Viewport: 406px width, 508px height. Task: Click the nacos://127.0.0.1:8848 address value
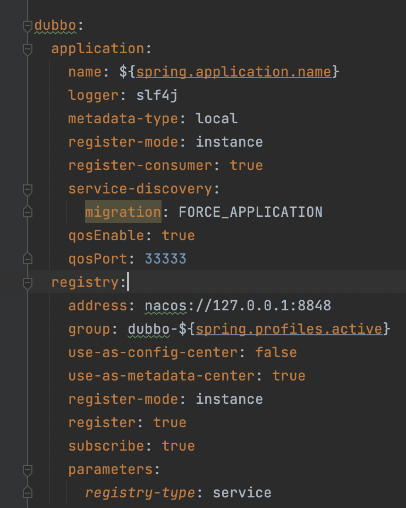click(x=238, y=306)
